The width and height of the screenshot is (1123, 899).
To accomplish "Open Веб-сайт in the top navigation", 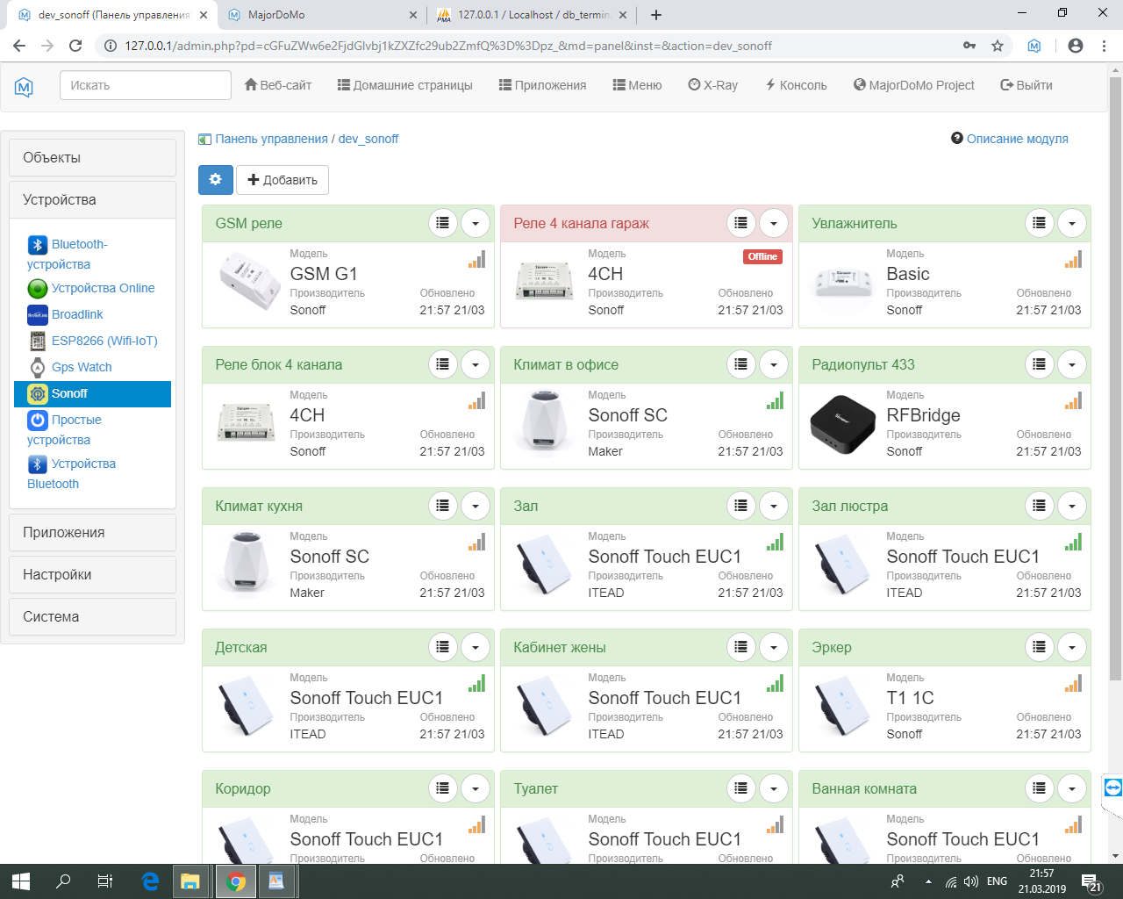I will tap(278, 85).
